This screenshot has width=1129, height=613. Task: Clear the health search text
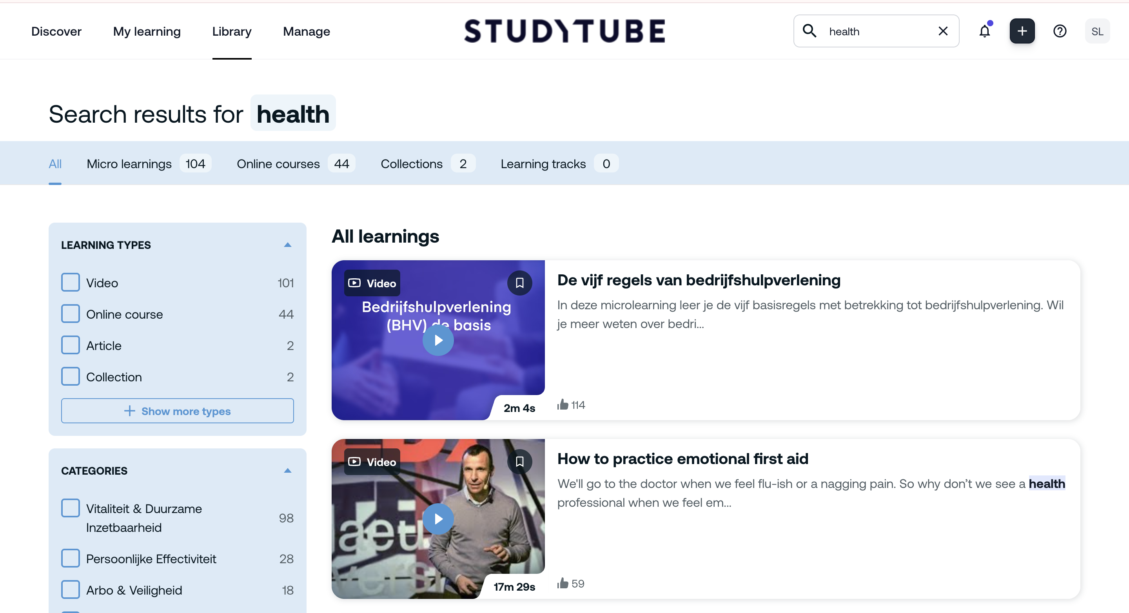pos(943,31)
